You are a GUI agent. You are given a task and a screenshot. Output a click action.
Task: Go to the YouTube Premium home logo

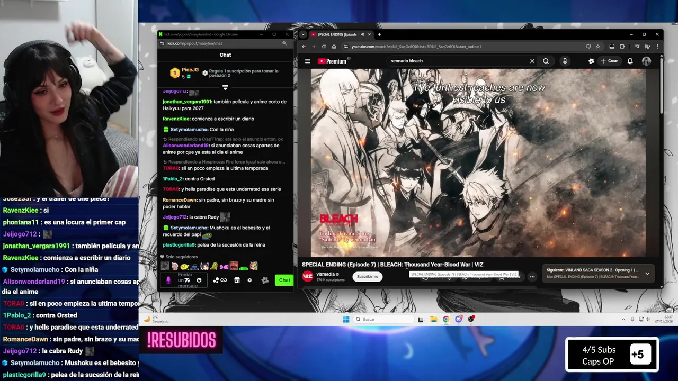(332, 61)
